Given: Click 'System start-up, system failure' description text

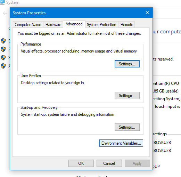Looking at the screenshot, I should tap(67, 114).
